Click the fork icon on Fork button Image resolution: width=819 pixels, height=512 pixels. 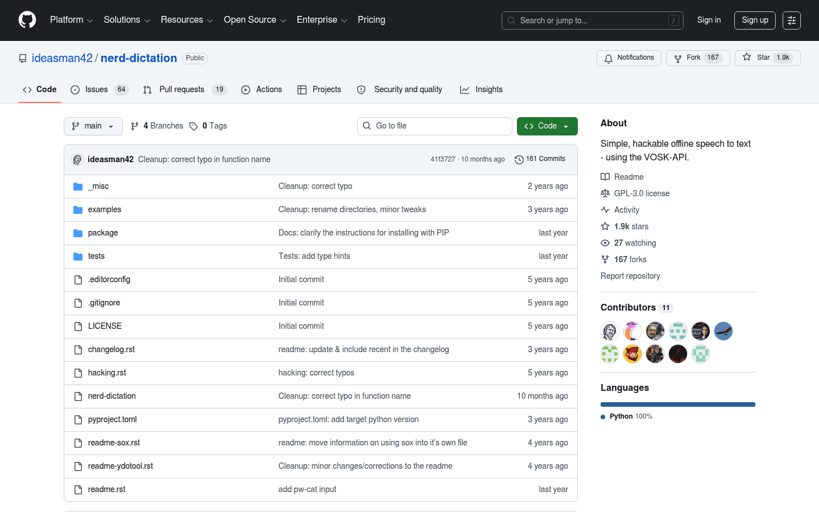pos(678,59)
